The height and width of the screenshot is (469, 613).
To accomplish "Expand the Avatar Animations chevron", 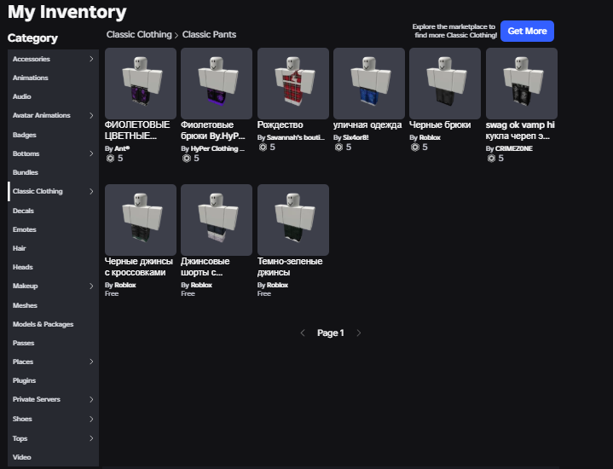I will coord(91,115).
